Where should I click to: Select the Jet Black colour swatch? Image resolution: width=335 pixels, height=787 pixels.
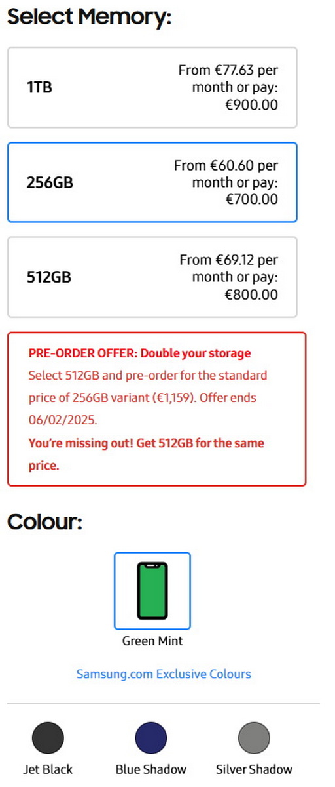tap(48, 738)
